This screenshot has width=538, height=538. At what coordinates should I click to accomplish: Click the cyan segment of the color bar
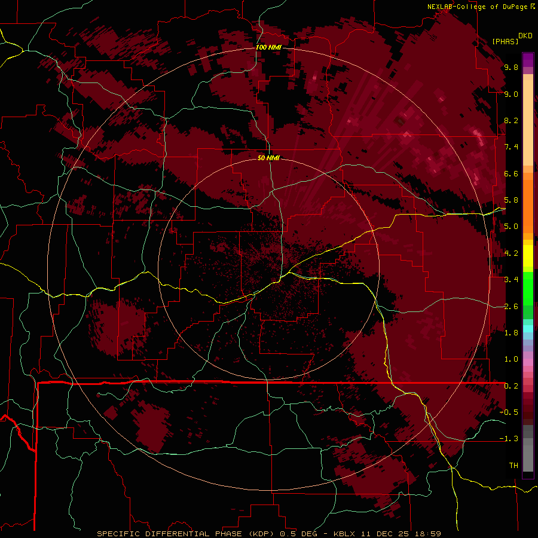(x=528, y=329)
